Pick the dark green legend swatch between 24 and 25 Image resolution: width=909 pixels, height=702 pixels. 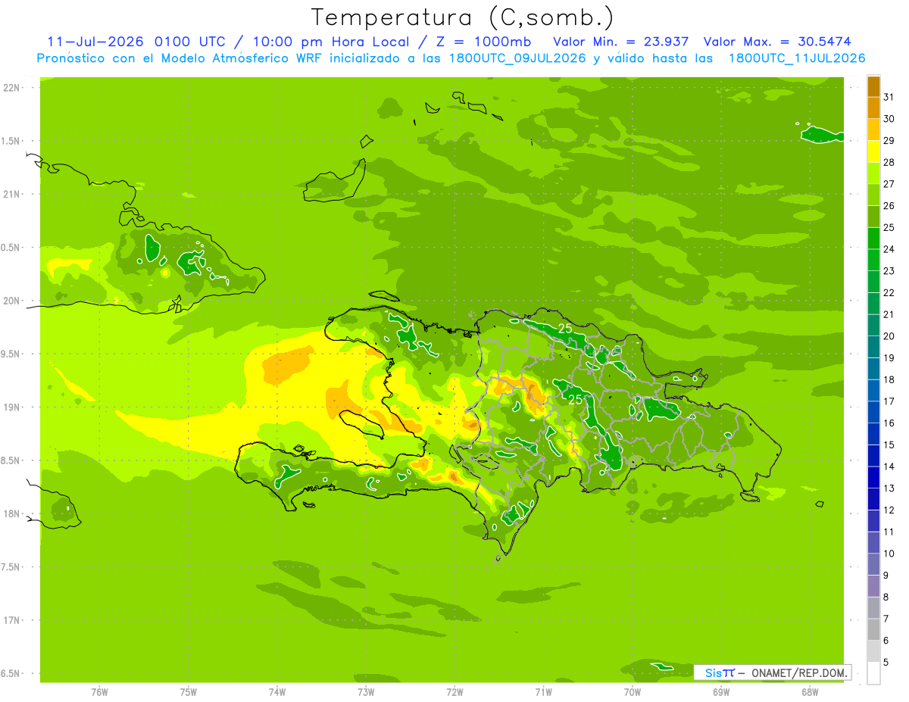coord(873,238)
